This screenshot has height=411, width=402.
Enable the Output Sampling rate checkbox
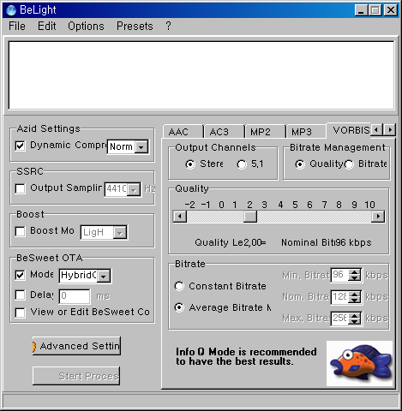click(20, 188)
